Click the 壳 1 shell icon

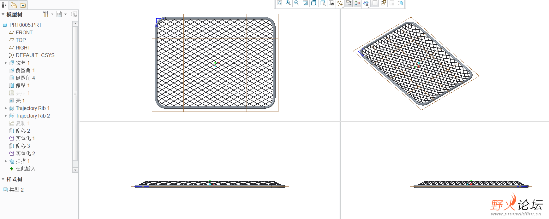coord(12,101)
